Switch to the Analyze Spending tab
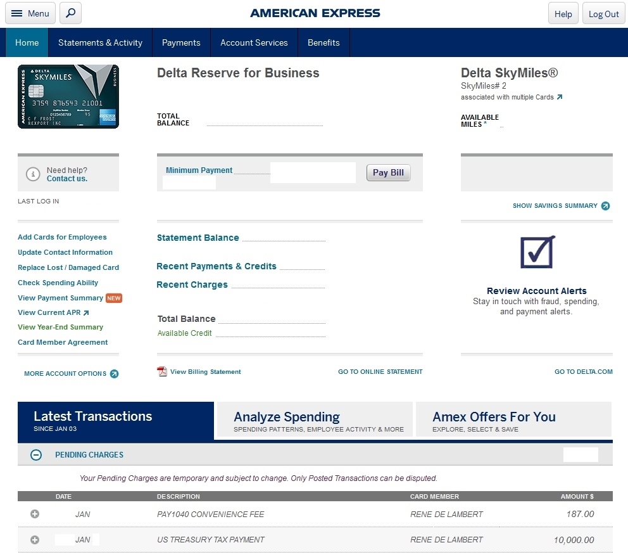The width and height of the screenshot is (628, 557). pos(315,421)
